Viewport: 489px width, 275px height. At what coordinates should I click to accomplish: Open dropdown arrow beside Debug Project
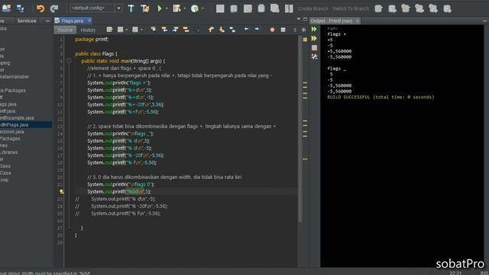tap(185, 8)
